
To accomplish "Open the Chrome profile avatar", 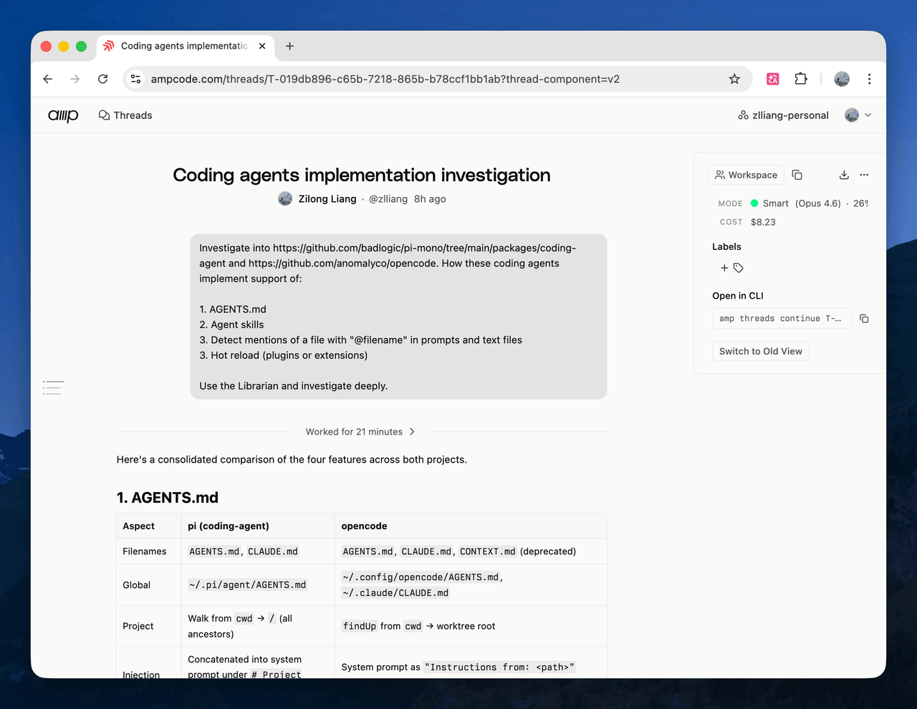I will pyautogui.click(x=842, y=79).
